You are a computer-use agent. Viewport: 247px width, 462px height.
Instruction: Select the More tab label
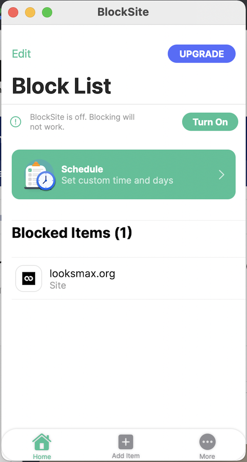click(207, 456)
